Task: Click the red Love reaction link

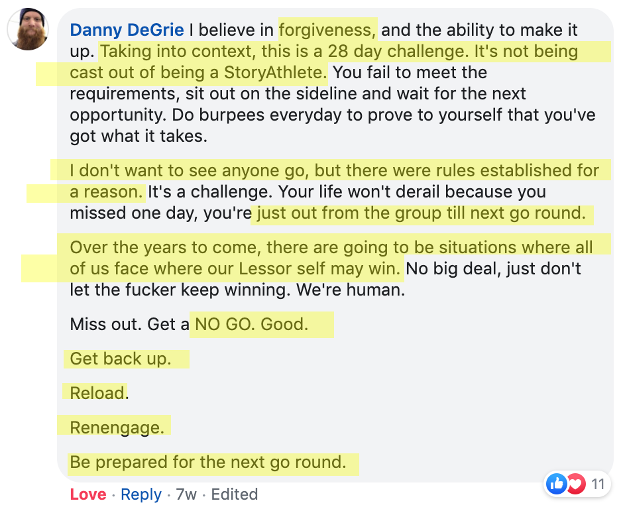Action: click(x=88, y=494)
